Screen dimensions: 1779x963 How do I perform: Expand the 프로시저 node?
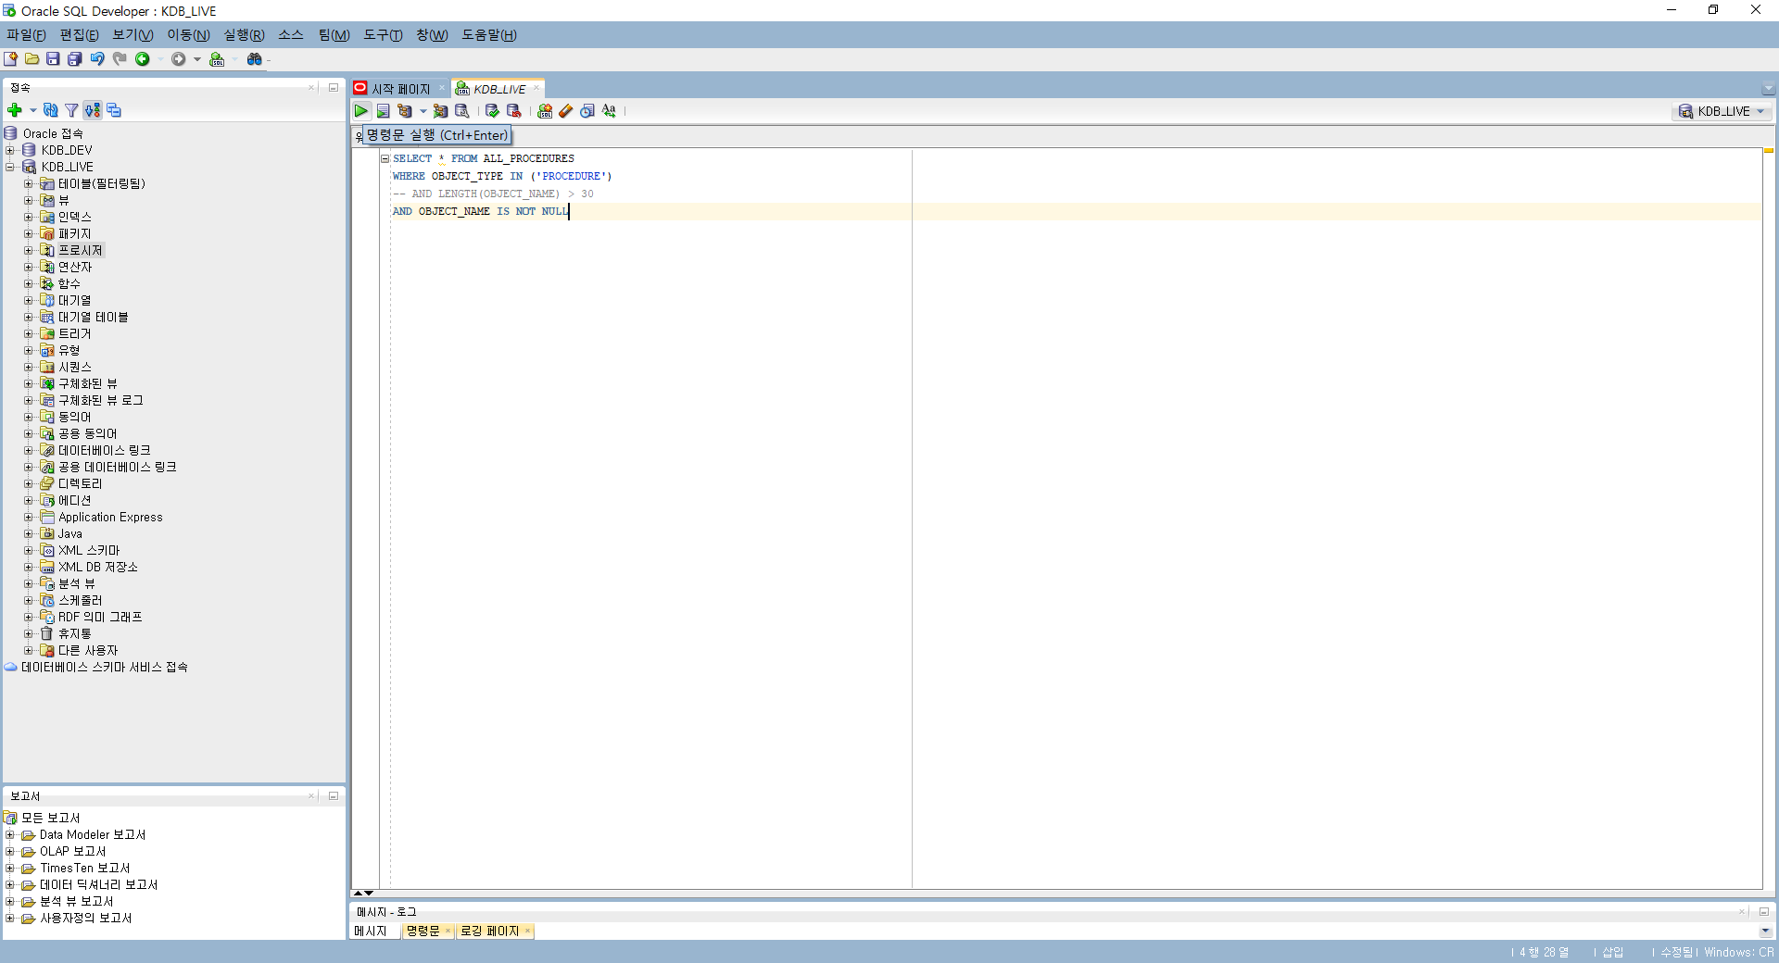28,250
